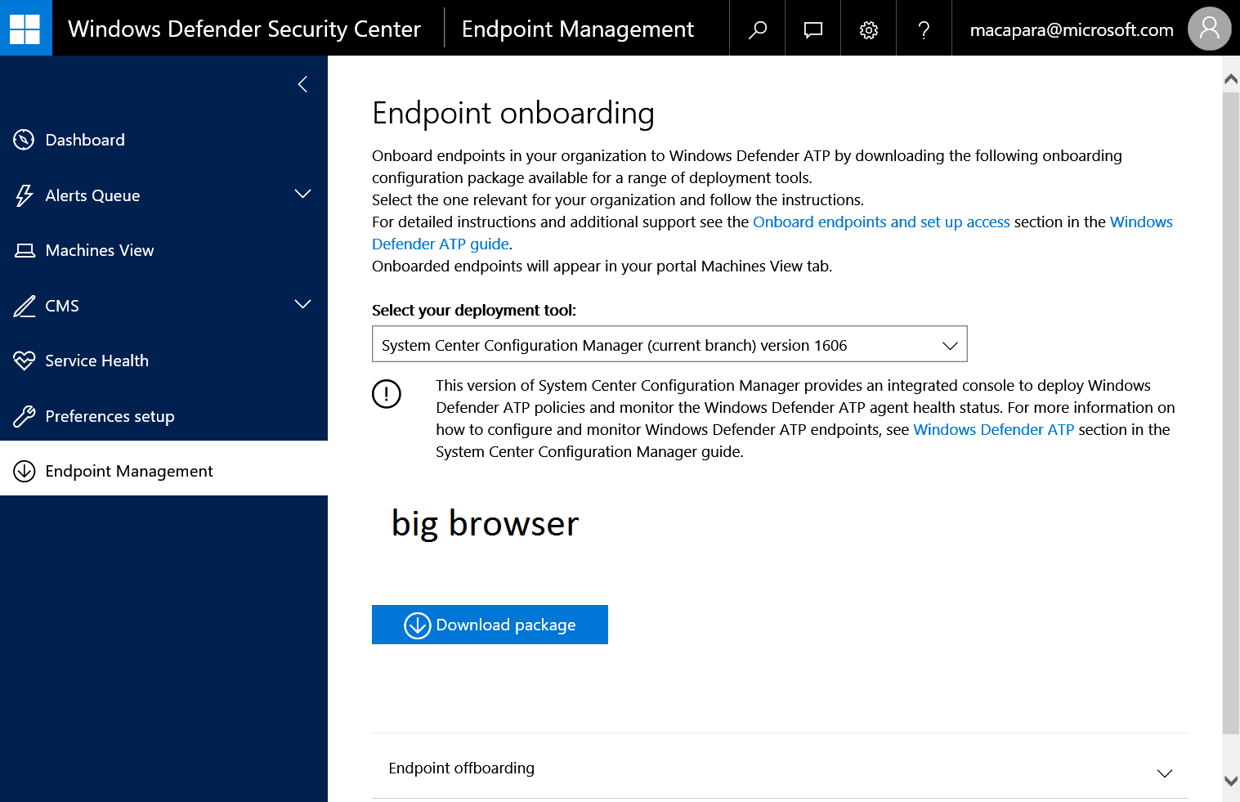Image resolution: width=1240 pixels, height=802 pixels.
Task: Select Endpoint Management in sidebar
Action: [129, 471]
